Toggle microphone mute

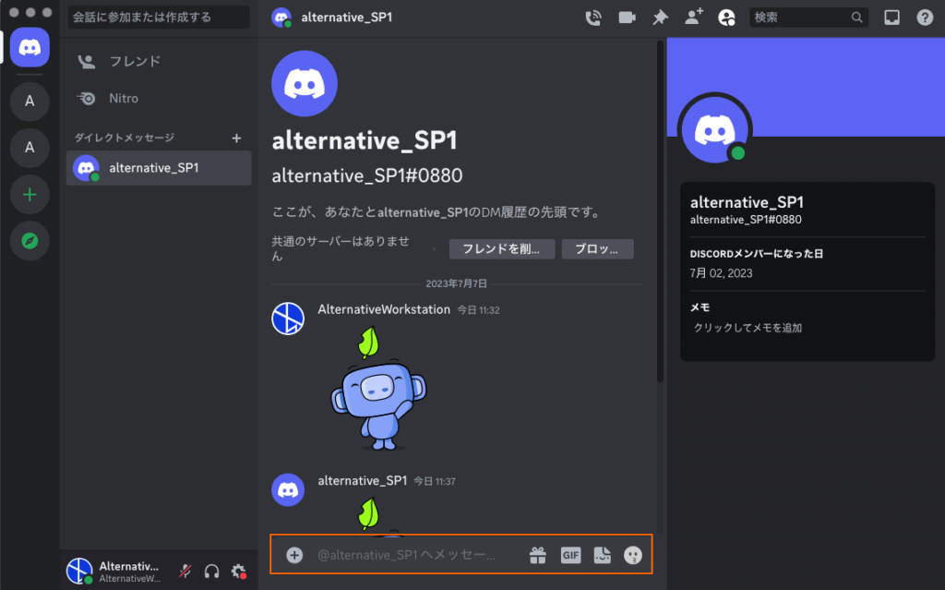point(185,572)
